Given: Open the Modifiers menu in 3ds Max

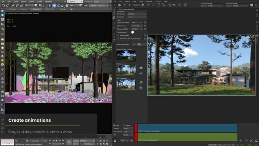Looking at the screenshot, I should click(x=49, y=2).
